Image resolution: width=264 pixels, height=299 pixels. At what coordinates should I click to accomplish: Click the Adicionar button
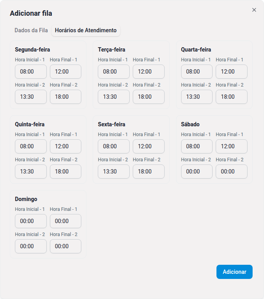click(x=234, y=272)
